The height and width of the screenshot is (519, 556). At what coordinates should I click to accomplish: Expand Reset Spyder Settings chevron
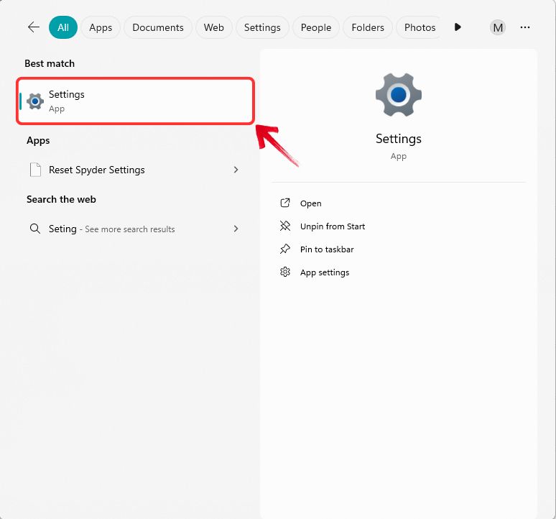[x=236, y=170]
